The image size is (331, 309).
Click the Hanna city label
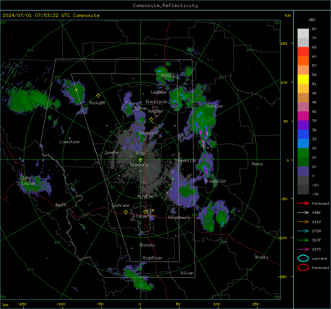[257, 164]
